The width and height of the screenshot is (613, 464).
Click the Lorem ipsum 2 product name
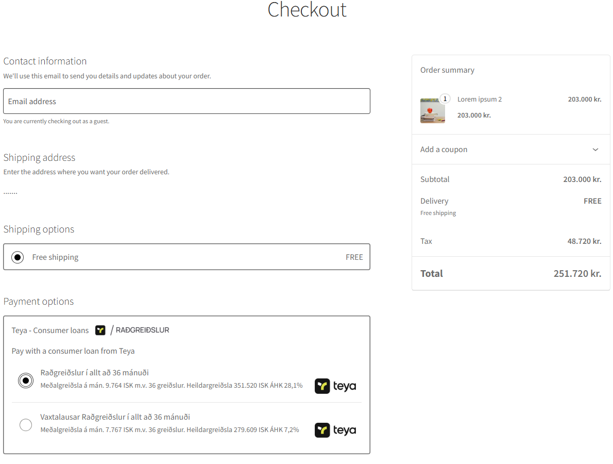[480, 99]
